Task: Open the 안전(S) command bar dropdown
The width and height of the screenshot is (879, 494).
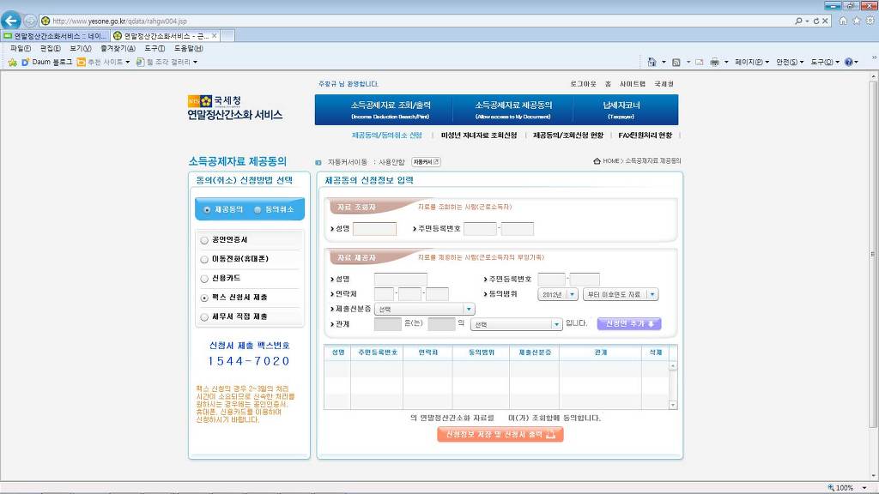Action: click(x=790, y=62)
